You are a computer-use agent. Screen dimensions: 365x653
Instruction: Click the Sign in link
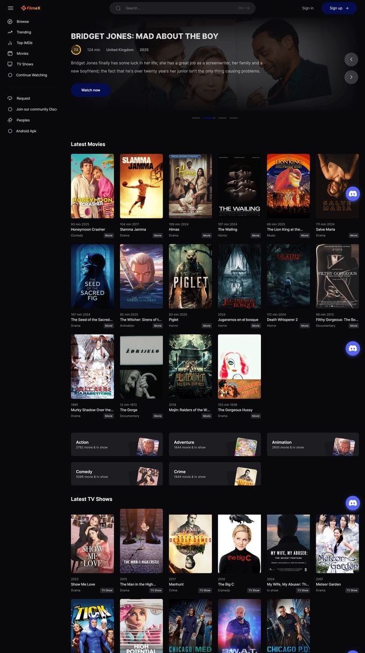308,8
